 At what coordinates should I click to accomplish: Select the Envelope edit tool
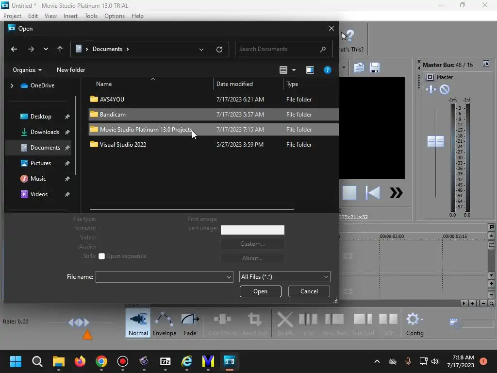pyautogui.click(x=165, y=324)
